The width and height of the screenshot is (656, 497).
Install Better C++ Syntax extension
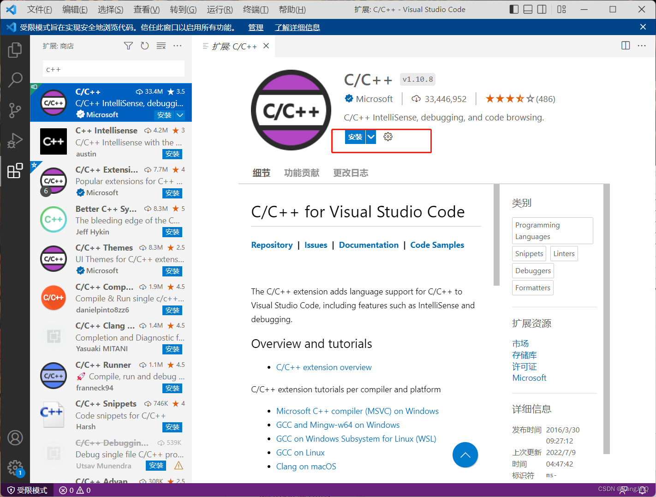point(173,232)
